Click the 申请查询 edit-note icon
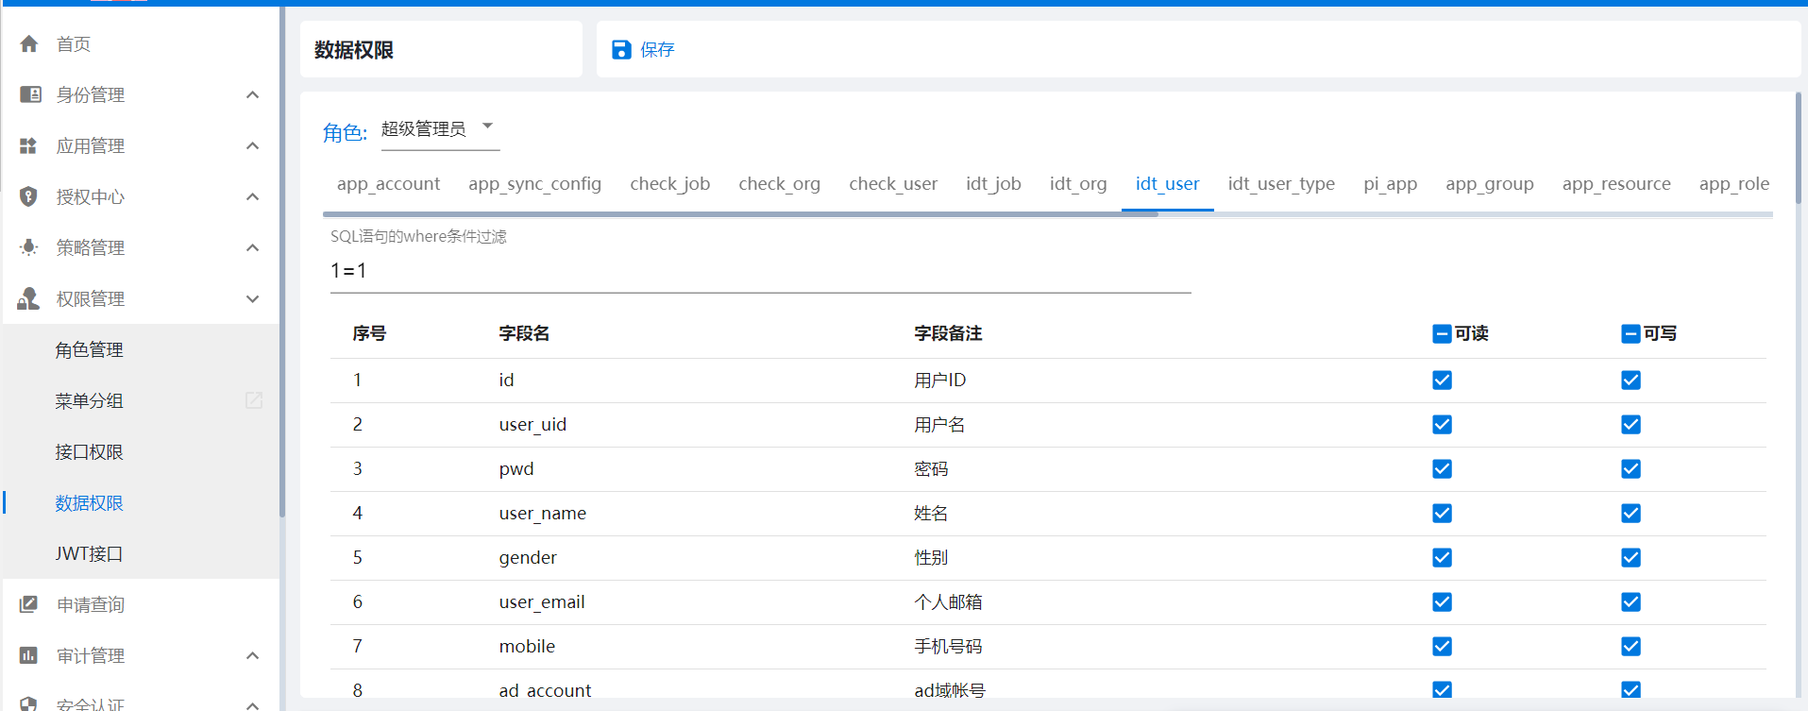Screen dimensions: 1808x711 29,604
